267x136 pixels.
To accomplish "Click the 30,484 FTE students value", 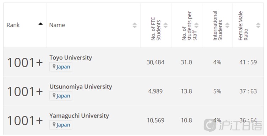I will click(x=156, y=62).
